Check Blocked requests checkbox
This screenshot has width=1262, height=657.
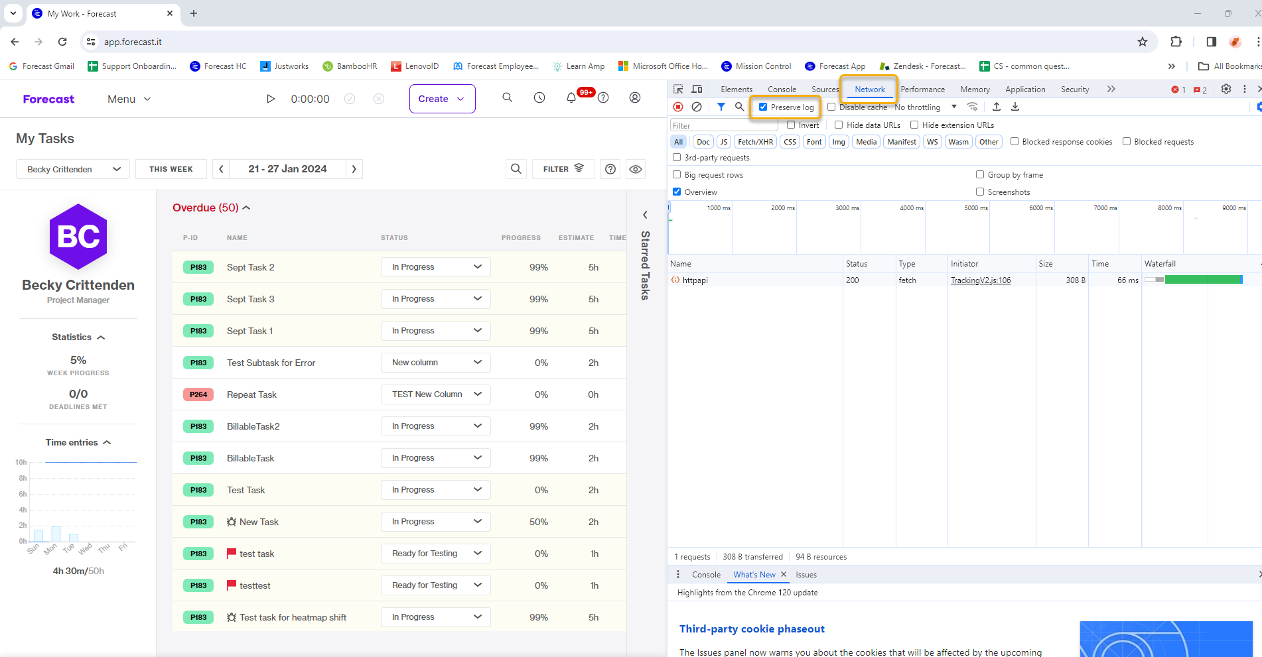pyautogui.click(x=1127, y=141)
